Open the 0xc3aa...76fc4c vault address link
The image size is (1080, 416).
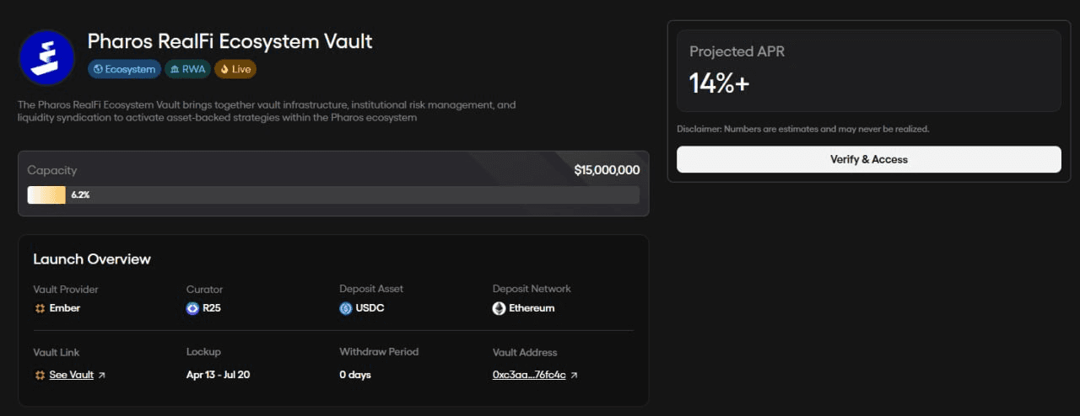(529, 375)
